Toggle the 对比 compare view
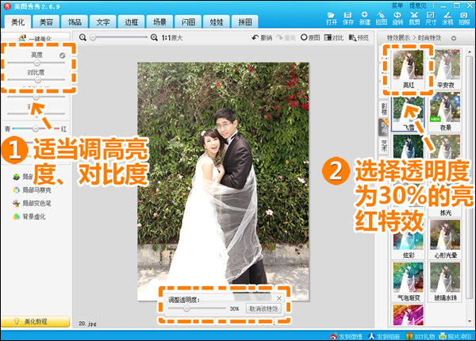The width and height of the screenshot is (476, 341). 334,37
